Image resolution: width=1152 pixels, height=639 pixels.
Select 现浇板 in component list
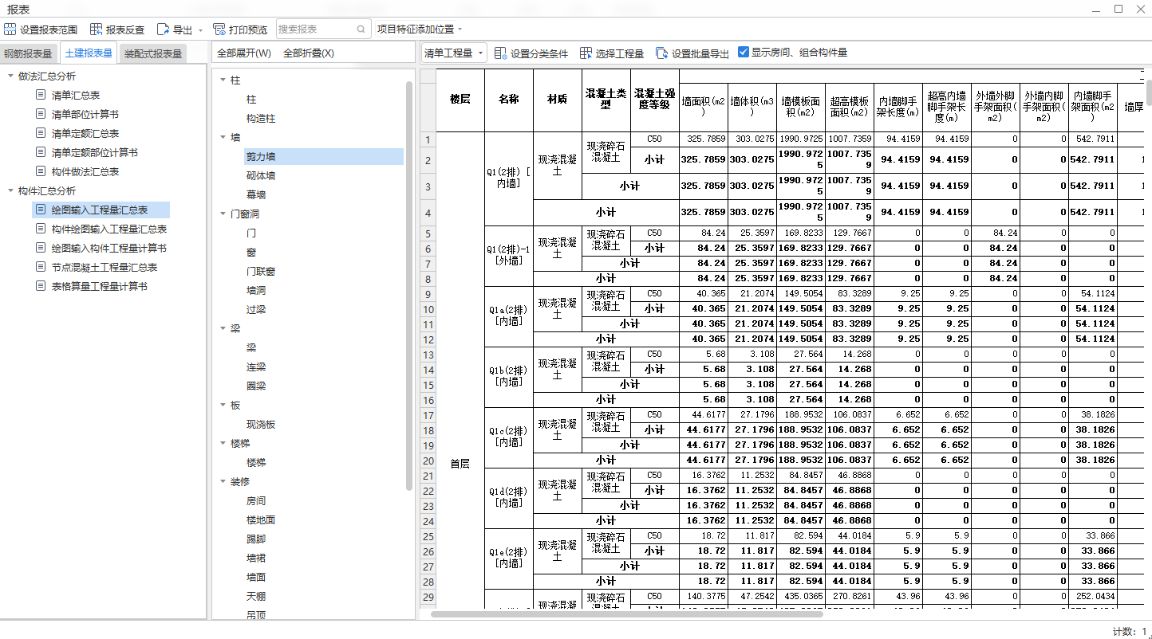point(261,424)
